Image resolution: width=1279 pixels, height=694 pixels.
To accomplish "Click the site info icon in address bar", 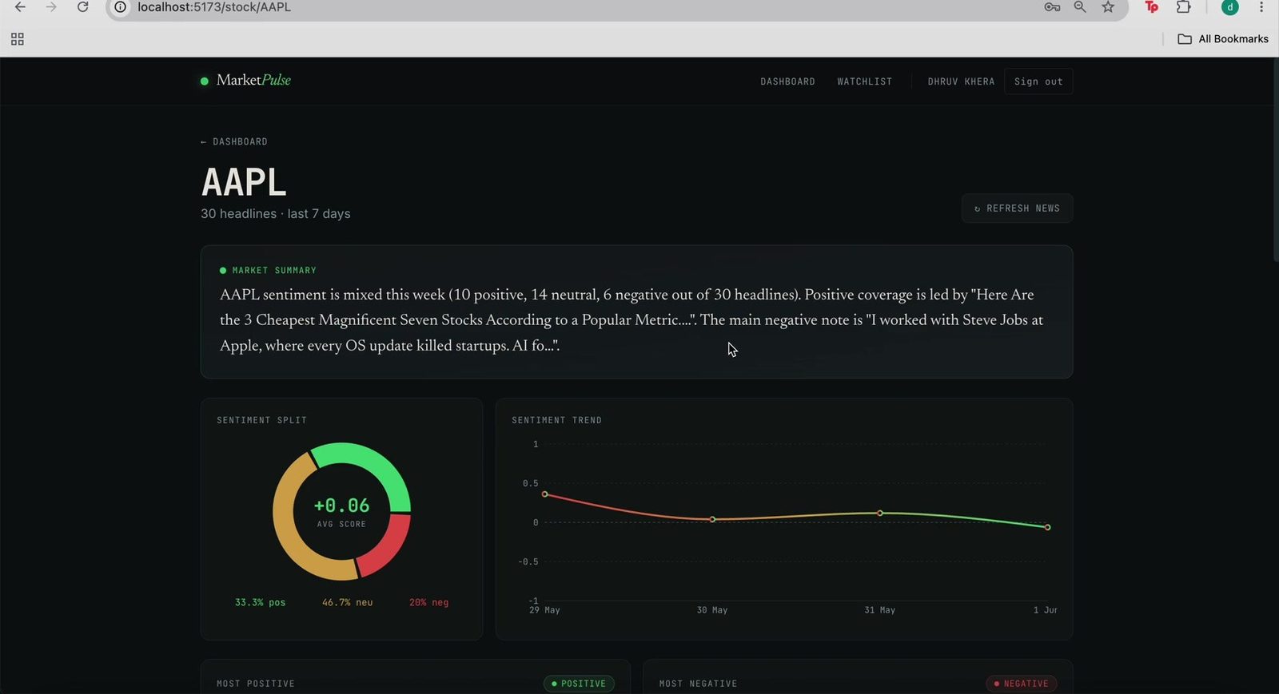I will 120,7.
